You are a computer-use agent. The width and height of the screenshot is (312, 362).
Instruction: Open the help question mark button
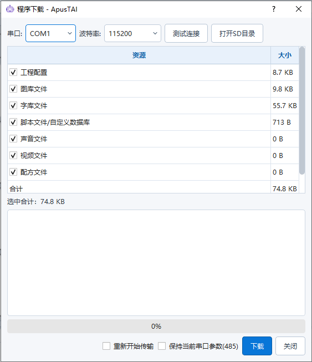274,9
